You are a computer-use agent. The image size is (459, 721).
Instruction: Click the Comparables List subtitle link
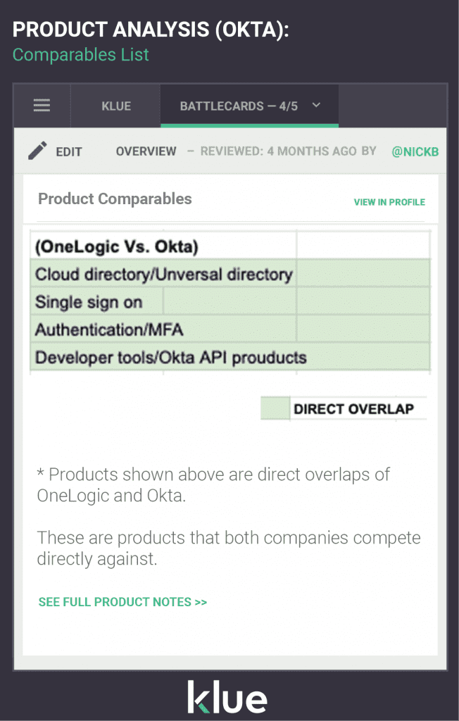tap(80, 54)
